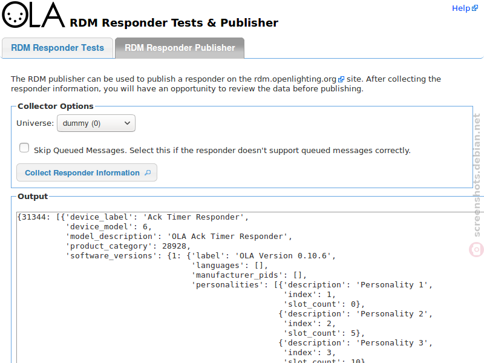Click the magnifier icon on Collect Responder Information
Viewport: 484px width, 363px height.
click(x=148, y=172)
